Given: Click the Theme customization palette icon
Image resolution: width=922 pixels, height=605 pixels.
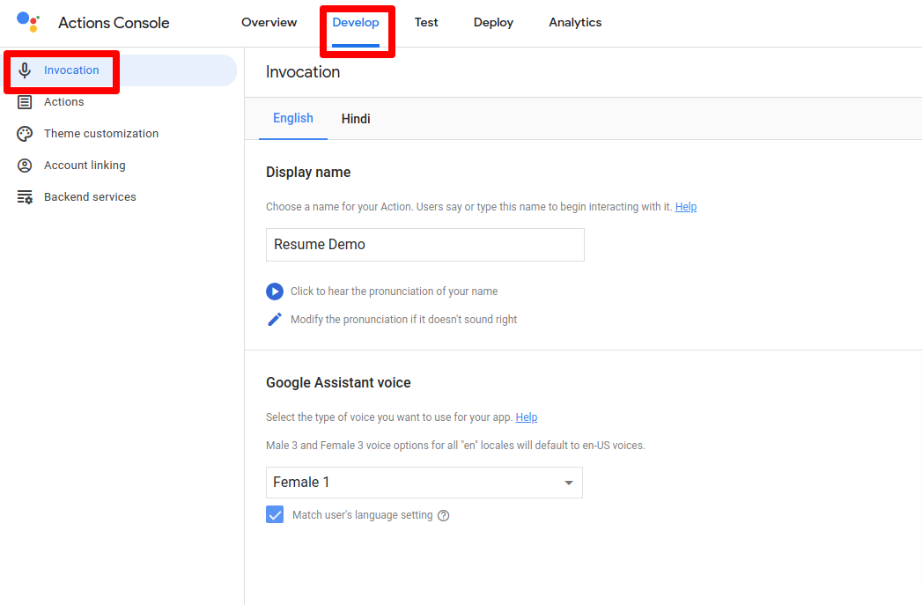Looking at the screenshot, I should pyautogui.click(x=26, y=133).
